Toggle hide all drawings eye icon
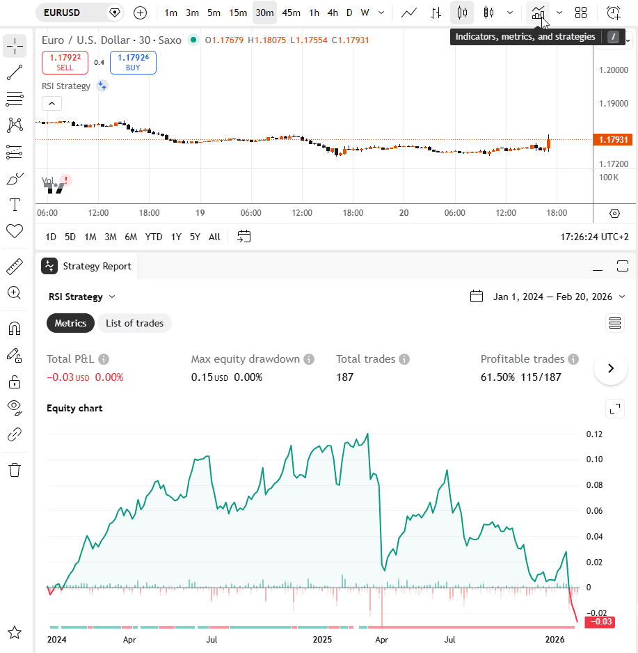The width and height of the screenshot is (638, 653). click(15, 408)
